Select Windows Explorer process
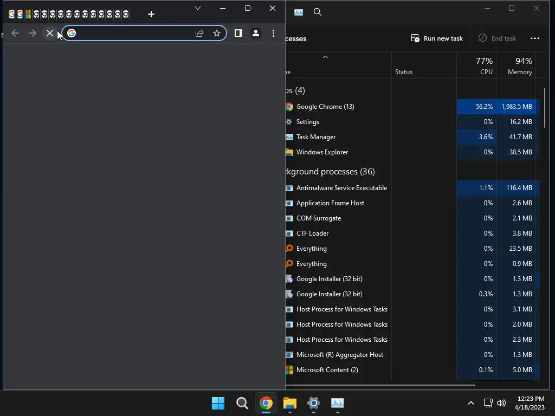Viewport: 555px width, 416px height. [x=412, y=152]
